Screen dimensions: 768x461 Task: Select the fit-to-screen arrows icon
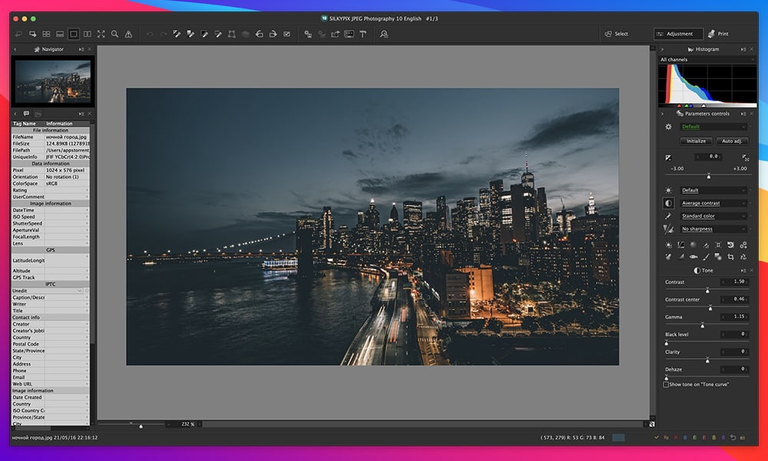coord(101,34)
